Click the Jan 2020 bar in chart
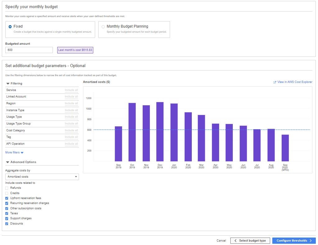 [174, 132]
